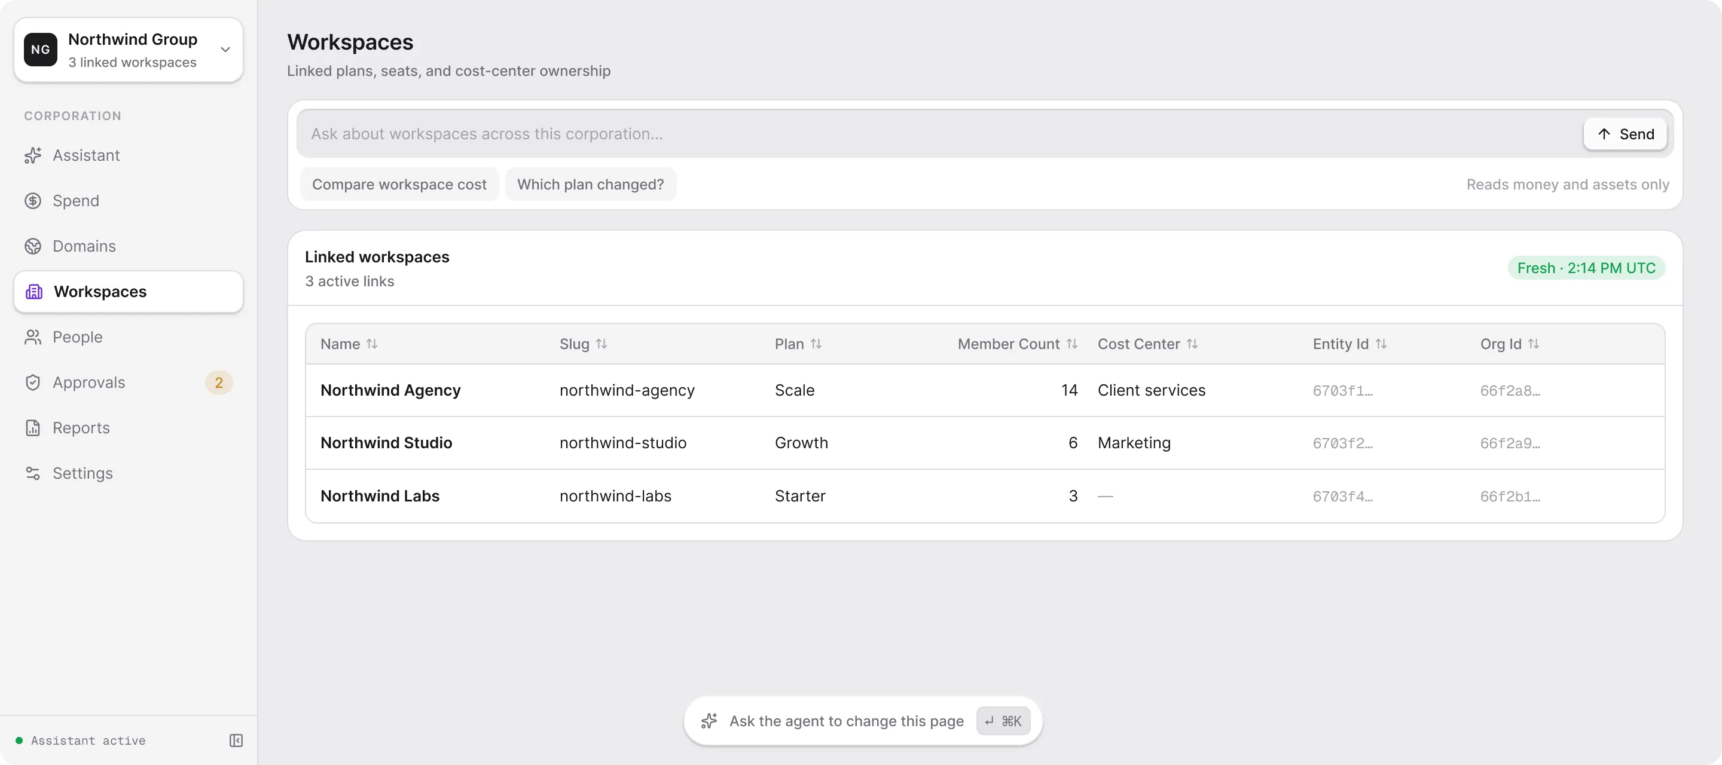Choose the Which plan changed? suggestion
This screenshot has width=1722, height=765.
590,183
